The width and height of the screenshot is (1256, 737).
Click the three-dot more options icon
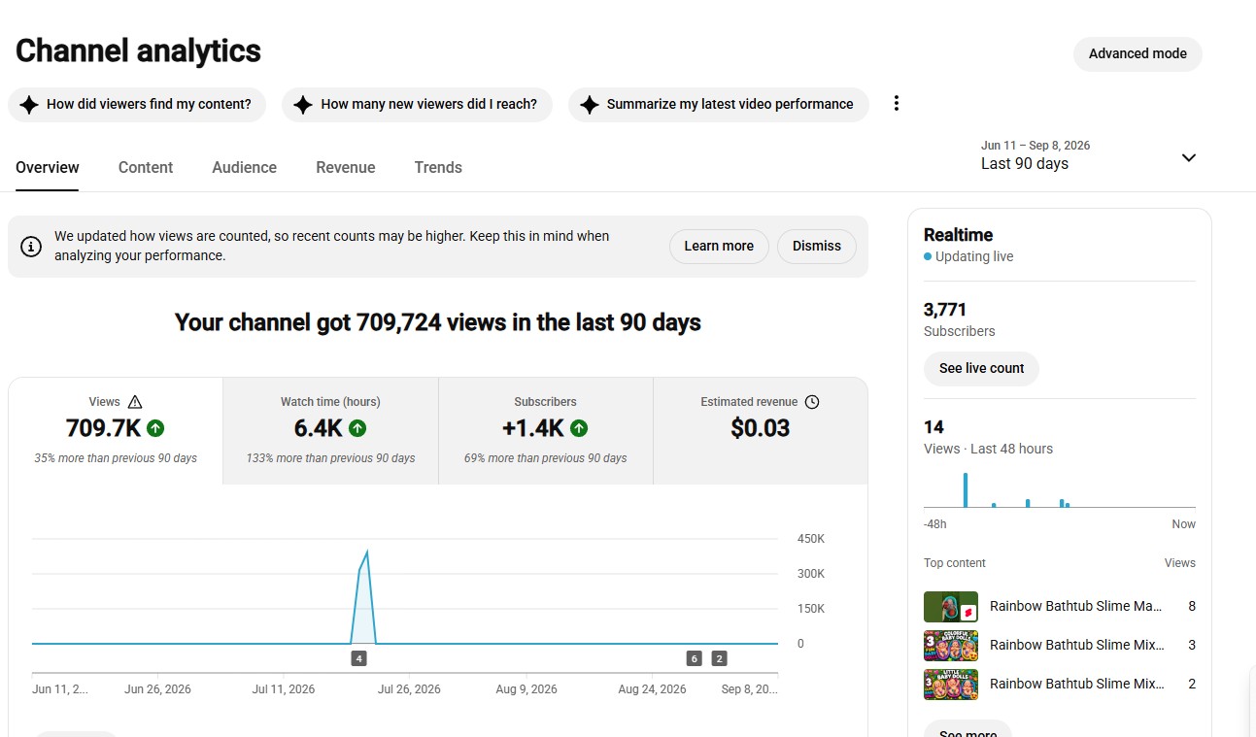896,103
